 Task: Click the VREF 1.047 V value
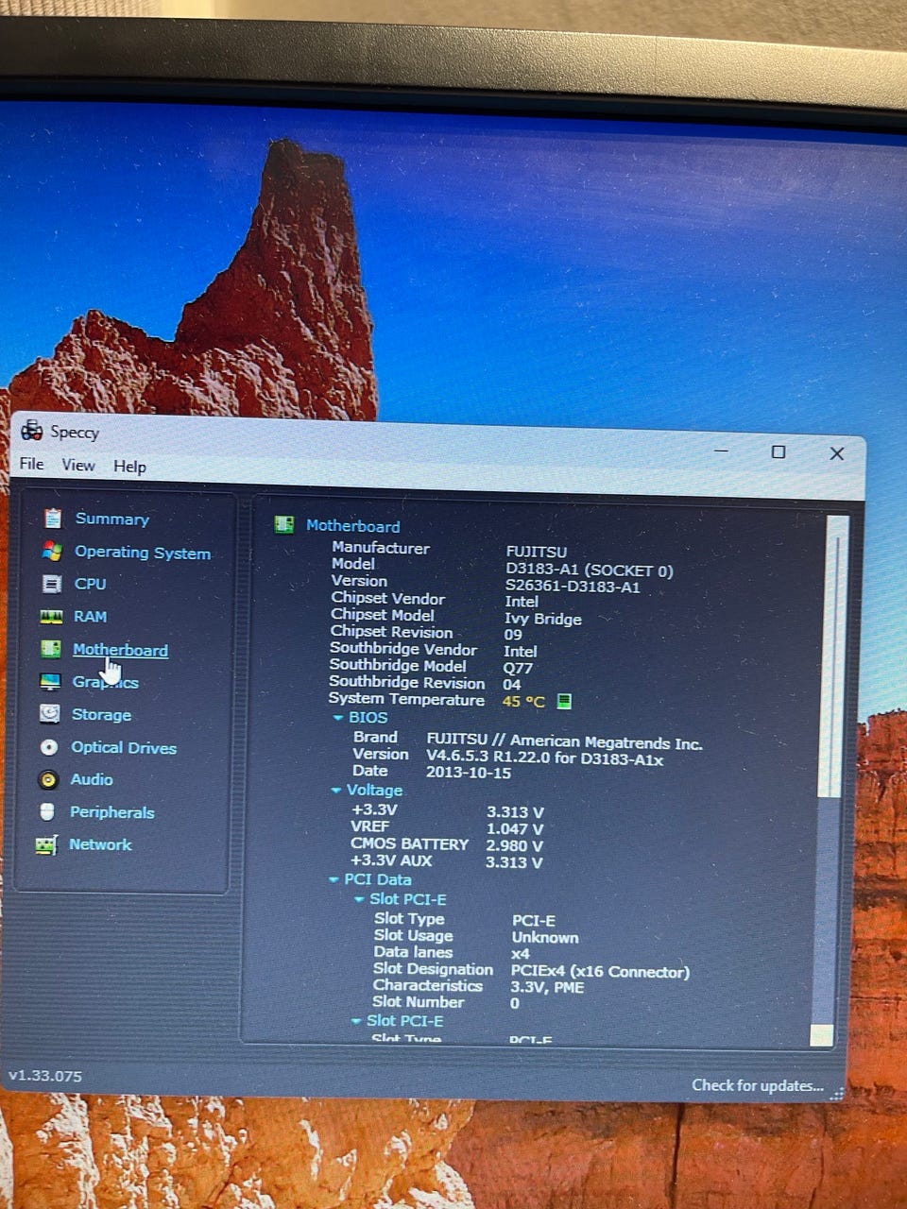point(515,829)
